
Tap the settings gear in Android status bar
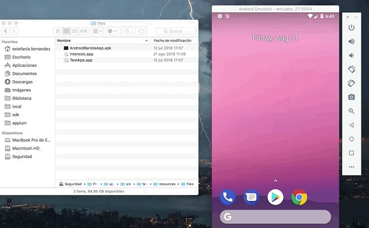click(x=220, y=16)
